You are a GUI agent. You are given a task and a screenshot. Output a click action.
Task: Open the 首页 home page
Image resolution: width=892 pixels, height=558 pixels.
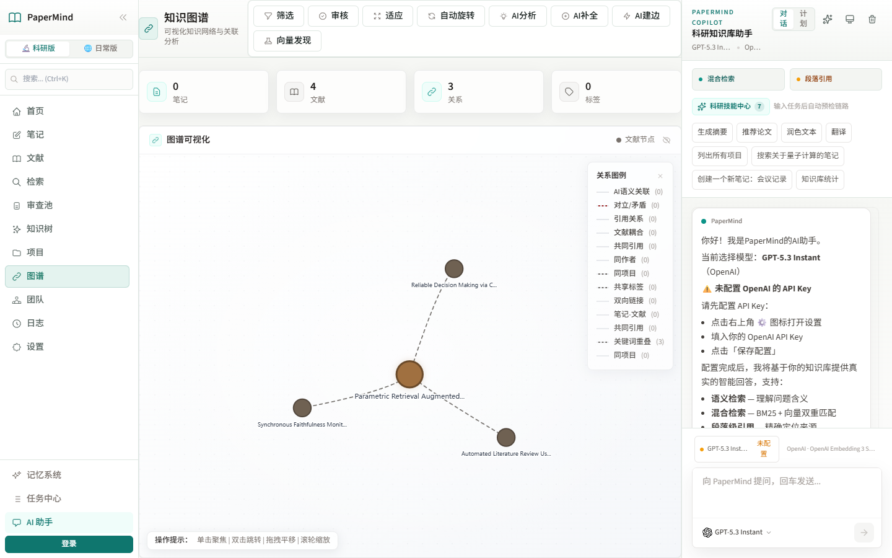[x=67, y=111]
